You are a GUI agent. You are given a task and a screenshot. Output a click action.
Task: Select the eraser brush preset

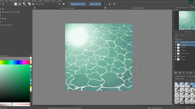177,85
